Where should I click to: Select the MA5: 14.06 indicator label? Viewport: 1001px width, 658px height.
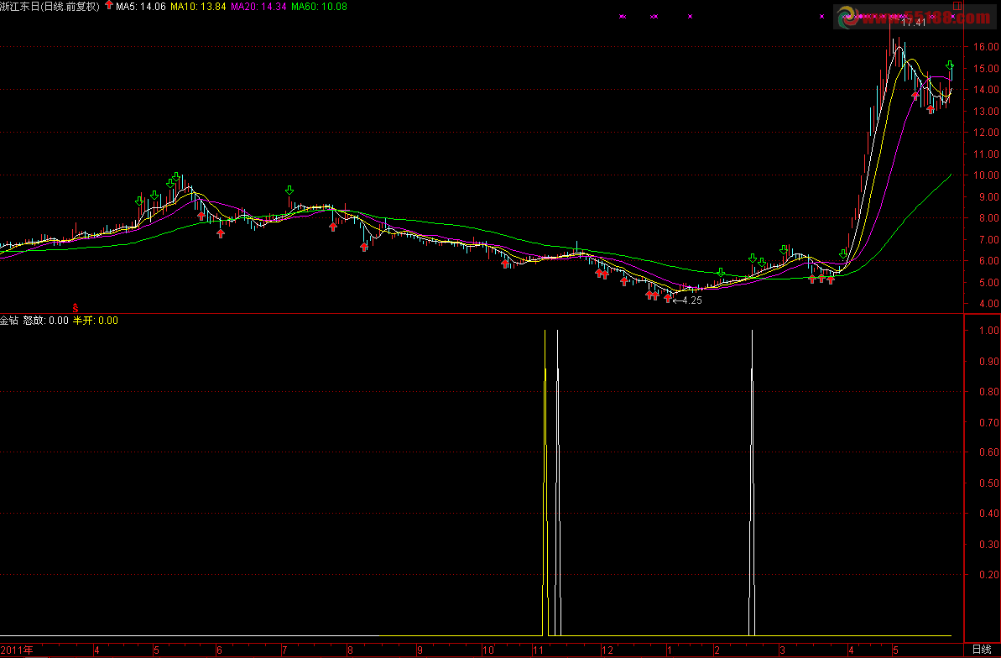pos(140,7)
